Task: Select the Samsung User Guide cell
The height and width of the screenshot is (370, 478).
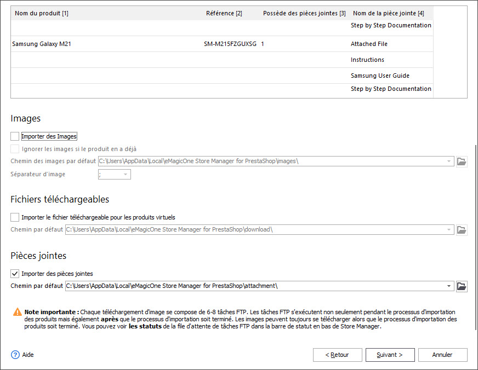Action: click(x=391, y=76)
